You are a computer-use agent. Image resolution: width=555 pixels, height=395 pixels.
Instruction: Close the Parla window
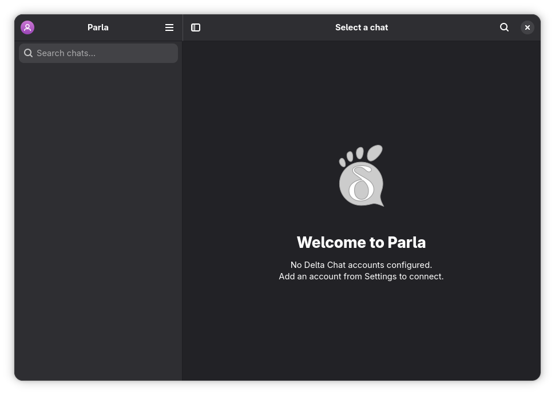528,27
